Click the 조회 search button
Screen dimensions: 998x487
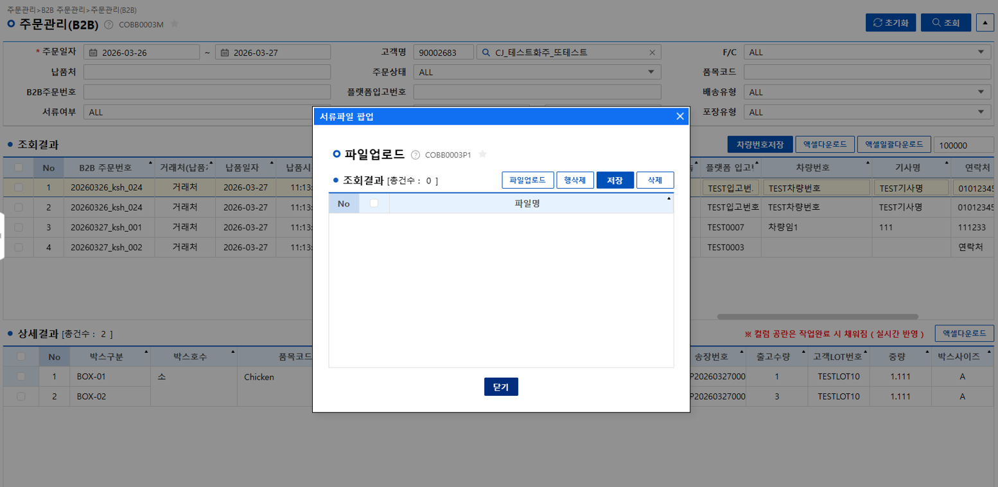tap(946, 22)
